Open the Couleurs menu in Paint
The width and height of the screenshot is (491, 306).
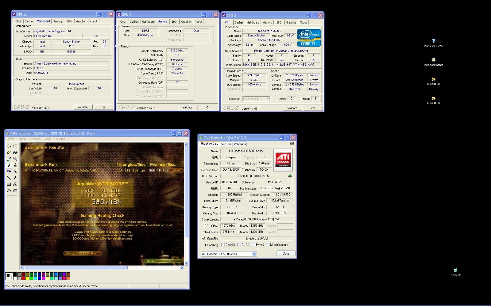pos(60,139)
